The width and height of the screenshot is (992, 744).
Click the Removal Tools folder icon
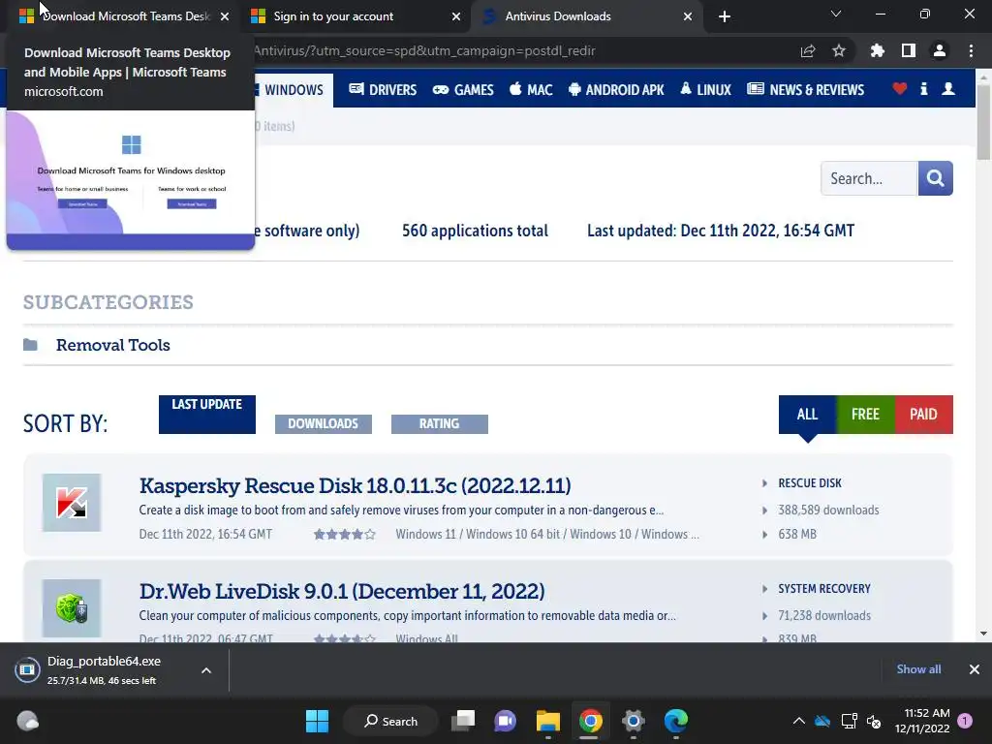[x=30, y=345]
